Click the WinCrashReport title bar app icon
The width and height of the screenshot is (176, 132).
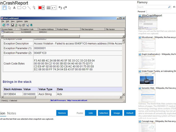click(x=2, y=18)
